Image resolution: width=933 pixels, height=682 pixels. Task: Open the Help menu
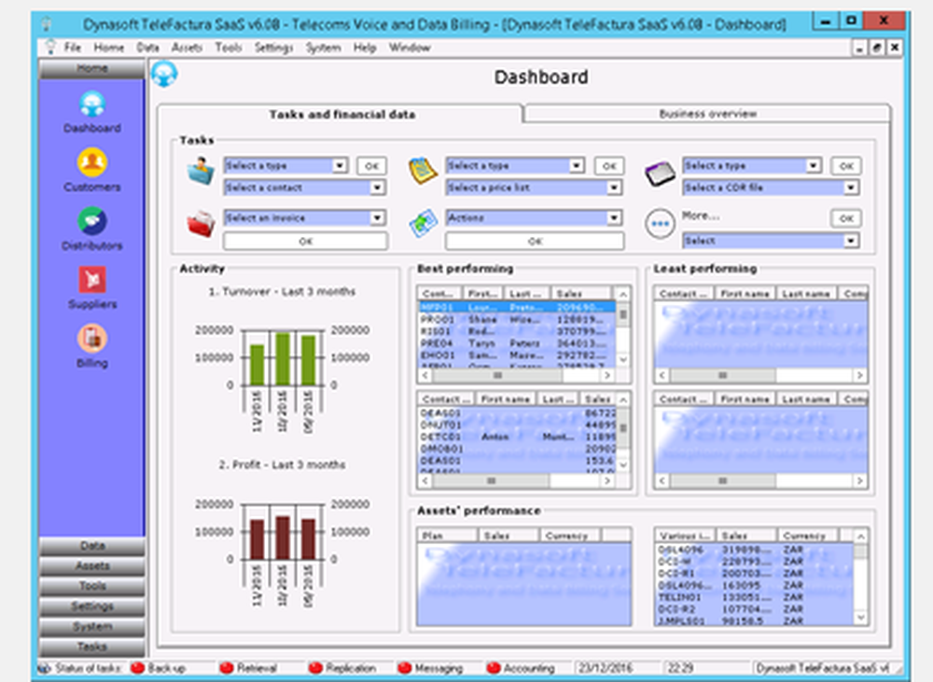tap(365, 48)
